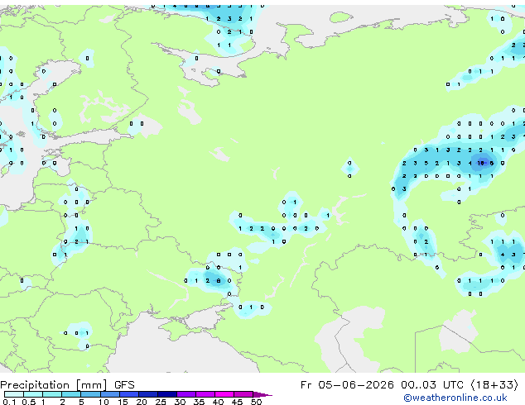Viewport: 525px width, 405px height.
Task: Select the 2–5 mm legend swatch
Action: pos(71,394)
